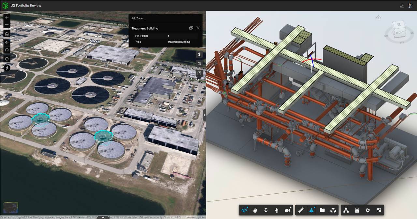Viewport: 417px width, 219px height.
Task: Open the Model Browser tree icon
Action: pos(346,210)
